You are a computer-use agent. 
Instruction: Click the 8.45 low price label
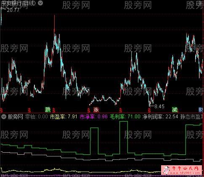click(159, 107)
